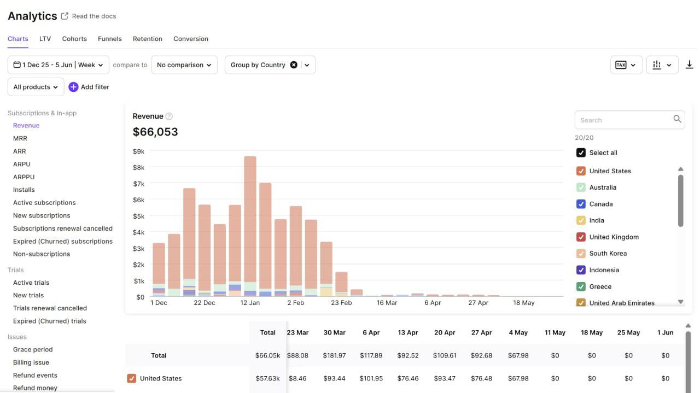Screen dimensions: 700x393
Task: Click the TAX icon button
Action: [621, 65]
